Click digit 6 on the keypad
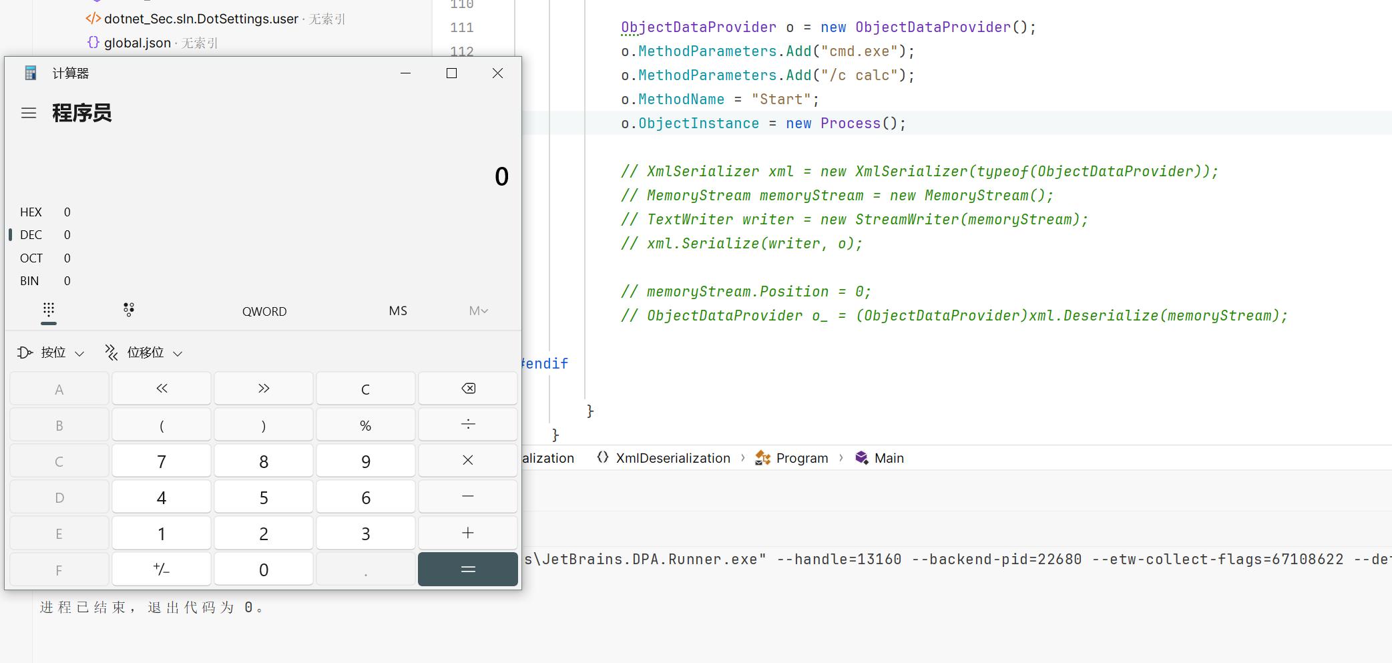 (x=366, y=497)
